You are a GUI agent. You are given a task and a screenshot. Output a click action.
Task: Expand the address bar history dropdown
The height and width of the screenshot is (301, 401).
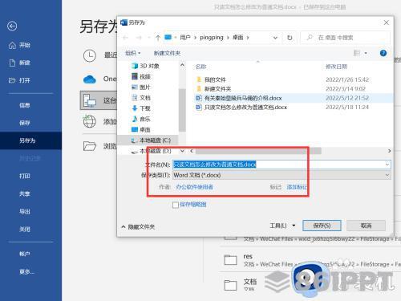point(275,38)
